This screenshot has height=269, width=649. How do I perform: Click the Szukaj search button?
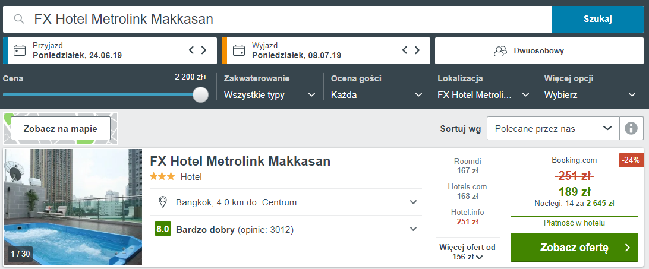coord(598,19)
